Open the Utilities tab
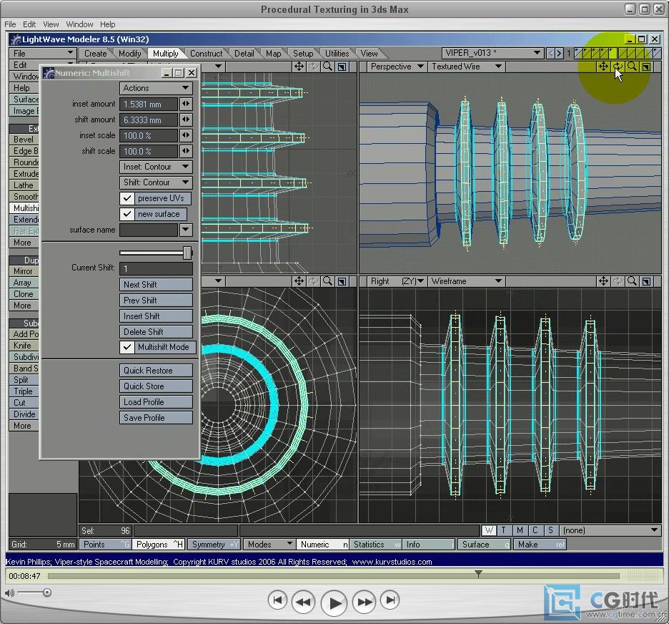This screenshot has height=624, width=669. pyautogui.click(x=337, y=54)
